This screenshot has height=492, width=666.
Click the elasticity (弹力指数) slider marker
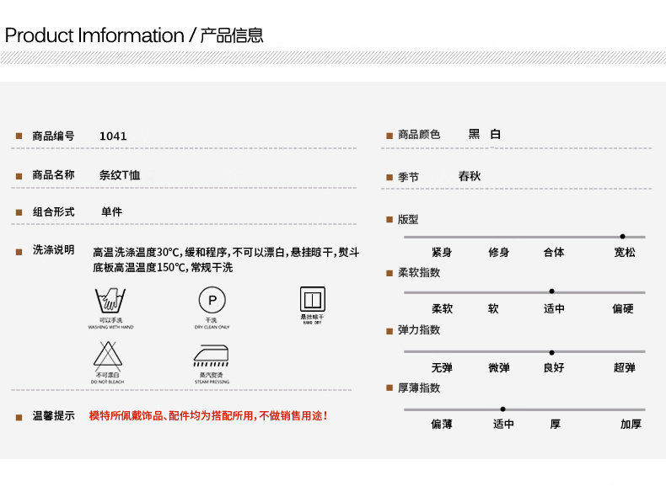tap(551, 352)
